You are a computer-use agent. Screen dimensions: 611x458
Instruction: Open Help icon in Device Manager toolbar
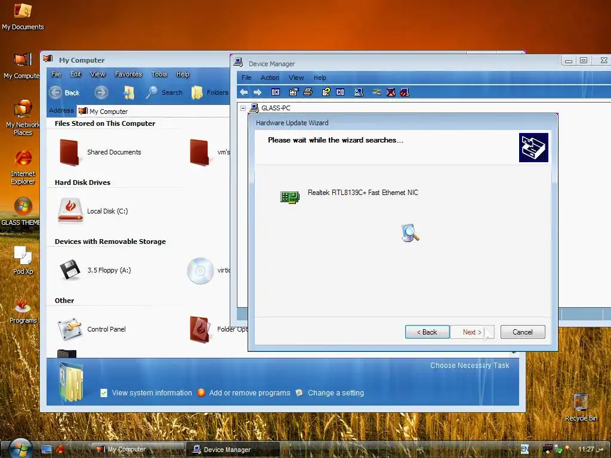pyautogui.click(x=326, y=92)
